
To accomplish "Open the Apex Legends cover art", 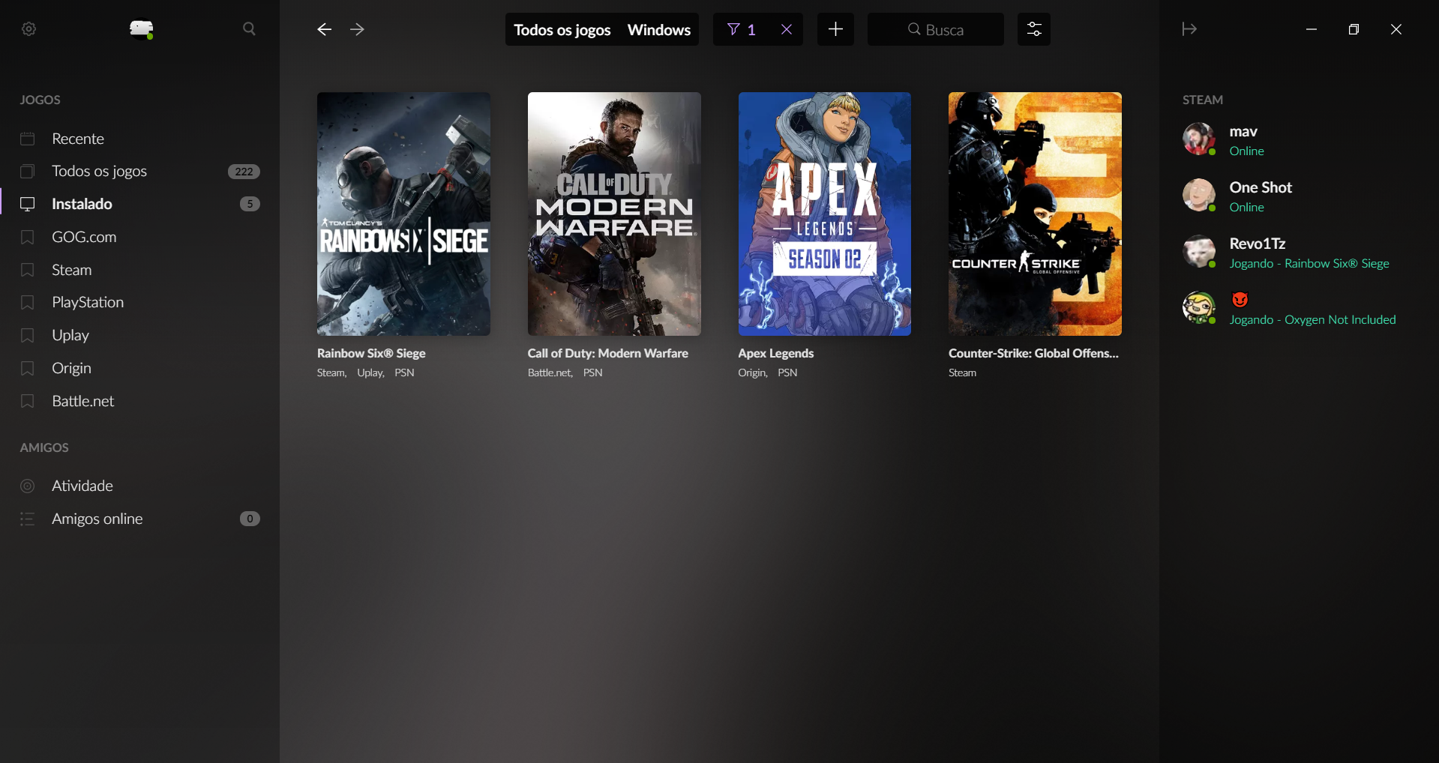I will click(x=825, y=214).
